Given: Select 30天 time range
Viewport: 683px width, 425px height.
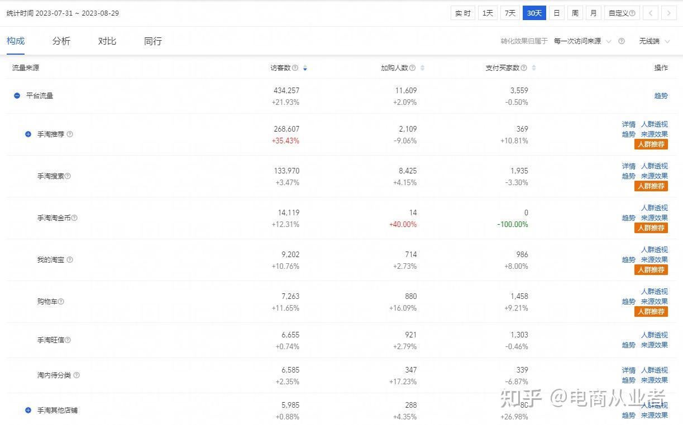Looking at the screenshot, I should tap(534, 13).
